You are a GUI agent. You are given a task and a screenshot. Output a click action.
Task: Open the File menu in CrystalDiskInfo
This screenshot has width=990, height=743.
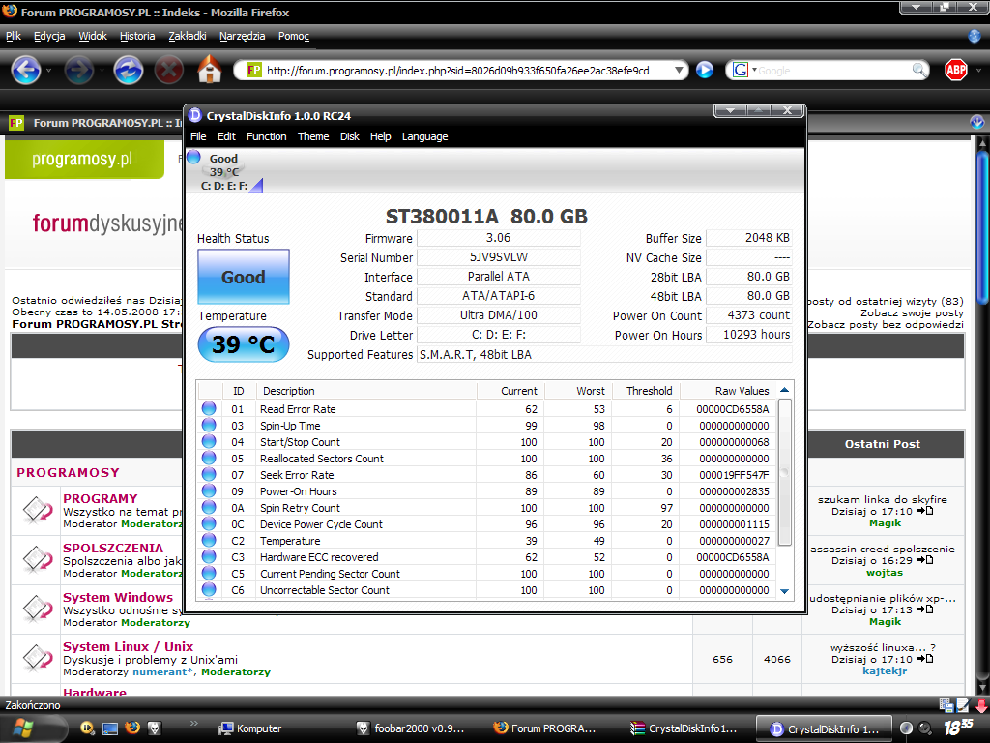[x=198, y=136]
